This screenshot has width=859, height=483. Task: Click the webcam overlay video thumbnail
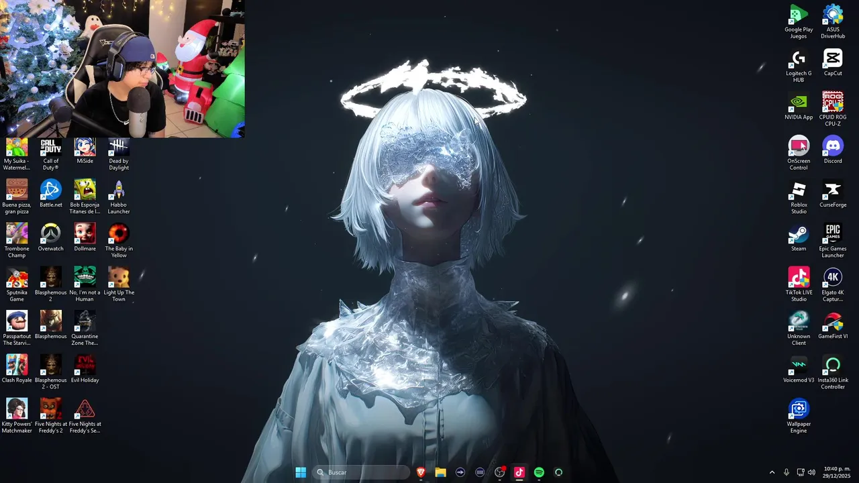click(122, 68)
